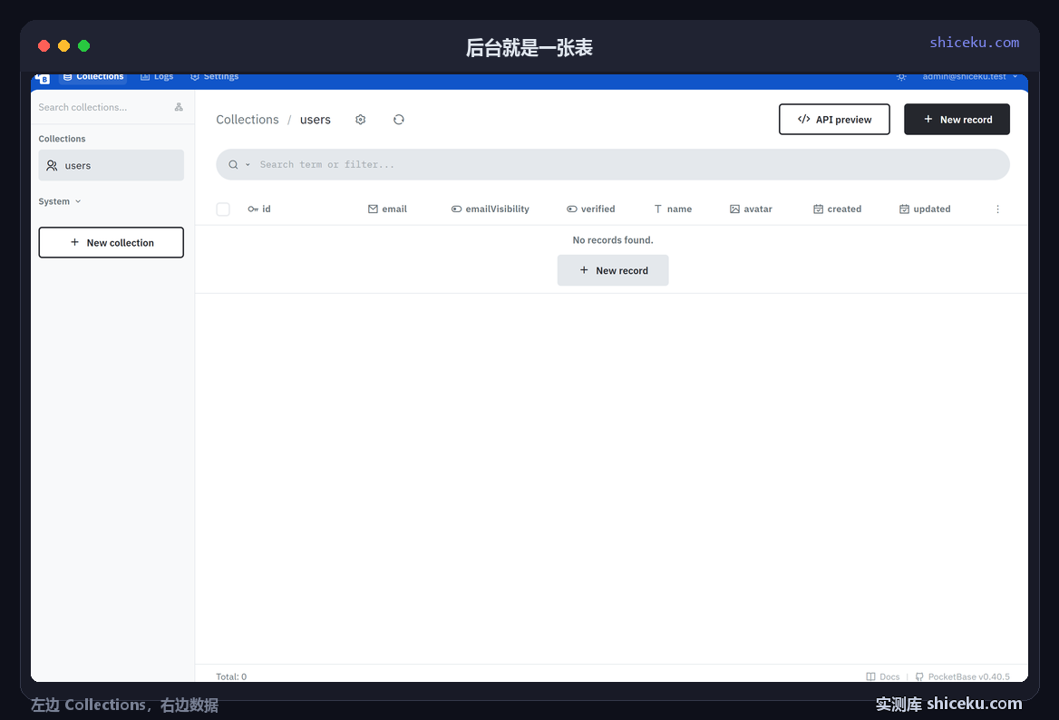Sort by the created column header
The width and height of the screenshot is (1059, 720).
(x=838, y=209)
